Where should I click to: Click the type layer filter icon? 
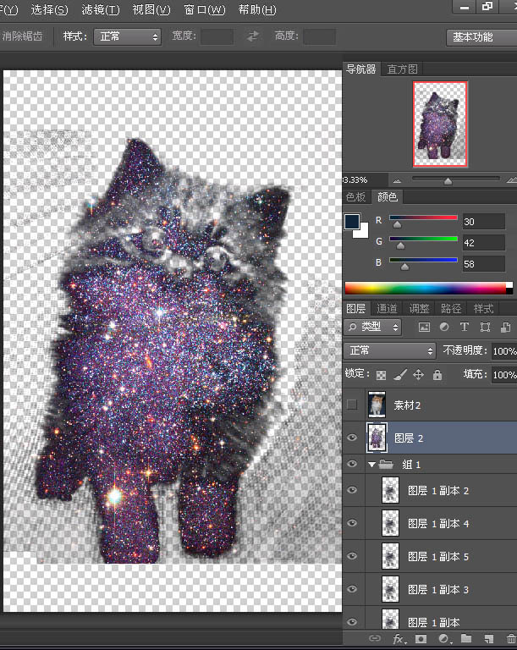click(x=465, y=327)
